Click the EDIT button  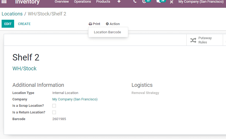point(8,24)
